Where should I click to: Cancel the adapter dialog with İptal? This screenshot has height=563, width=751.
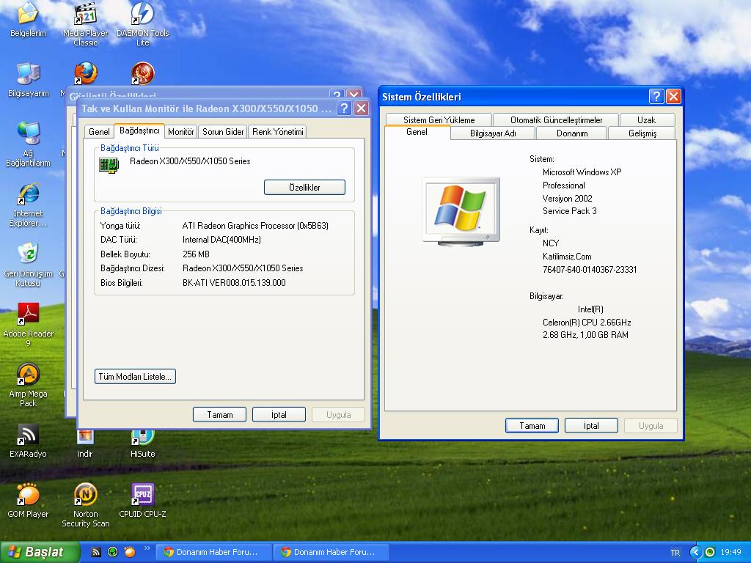(279, 415)
